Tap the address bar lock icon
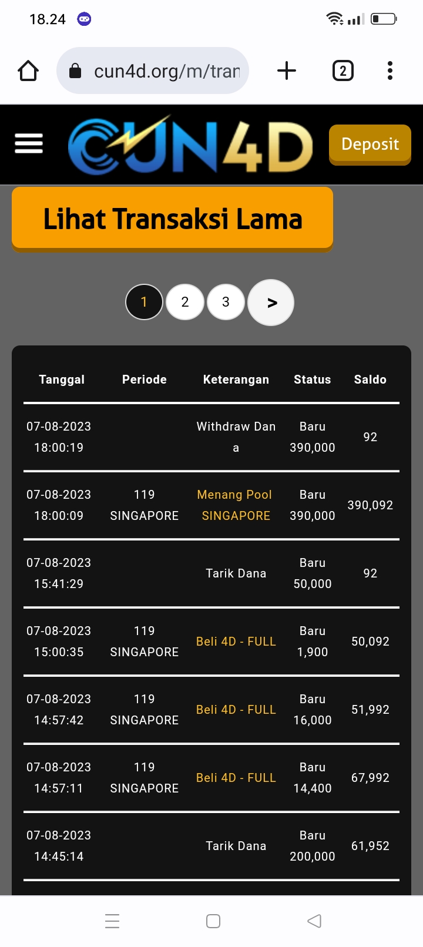The width and height of the screenshot is (423, 947). tap(75, 72)
